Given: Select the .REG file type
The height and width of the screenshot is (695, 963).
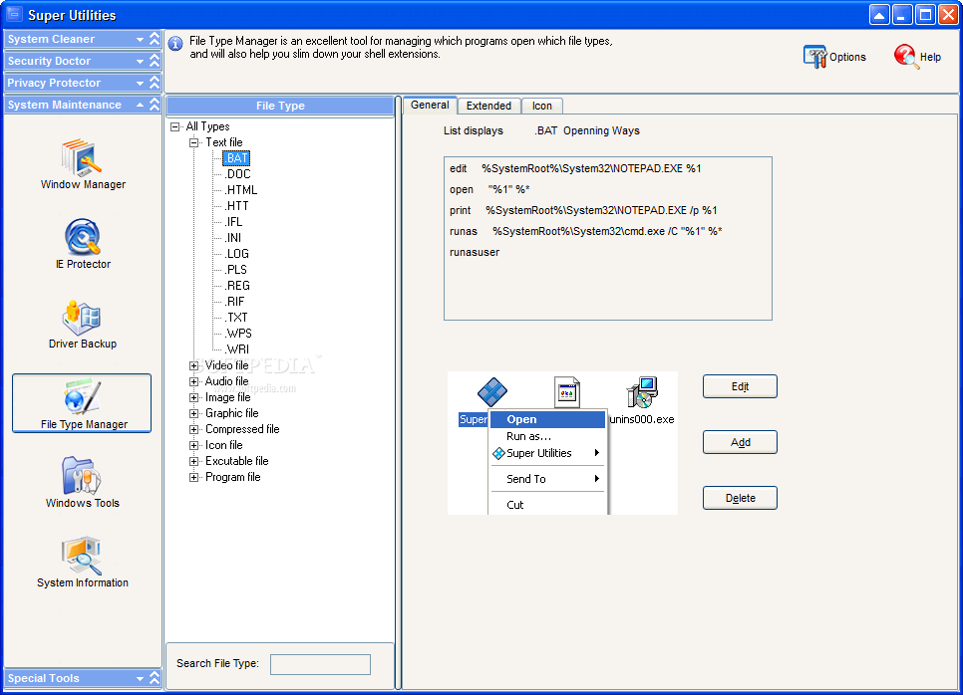Looking at the screenshot, I should (x=237, y=286).
